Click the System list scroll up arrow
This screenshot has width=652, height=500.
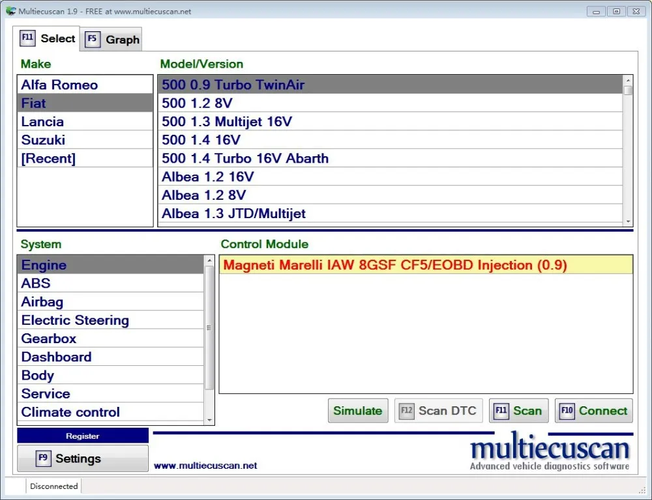pyautogui.click(x=209, y=260)
